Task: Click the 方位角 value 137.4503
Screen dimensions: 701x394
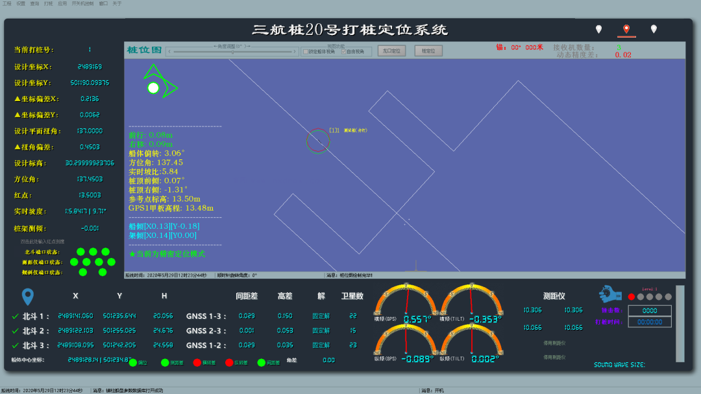Action: [x=90, y=180]
